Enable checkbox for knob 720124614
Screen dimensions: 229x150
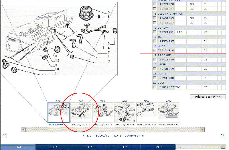coord(155,50)
